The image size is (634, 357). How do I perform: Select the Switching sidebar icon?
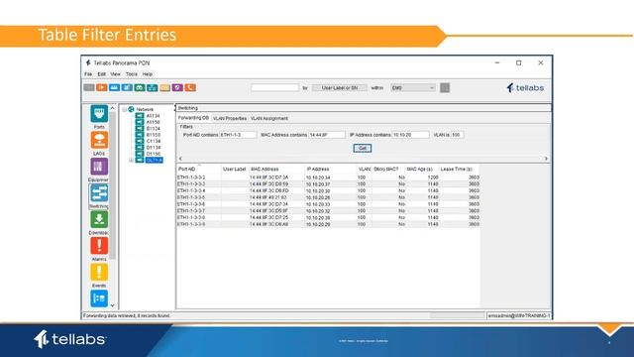(99, 193)
